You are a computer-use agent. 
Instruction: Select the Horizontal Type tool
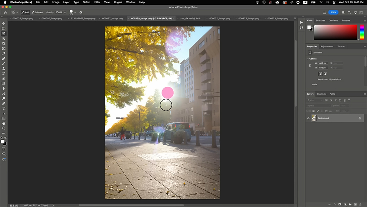coord(4,108)
